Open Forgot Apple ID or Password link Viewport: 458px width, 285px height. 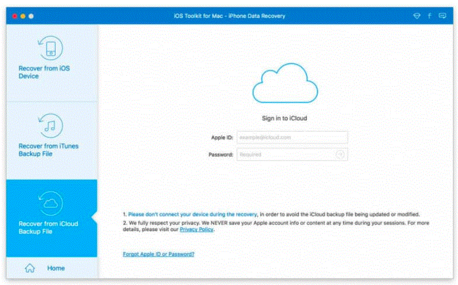(x=158, y=254)
